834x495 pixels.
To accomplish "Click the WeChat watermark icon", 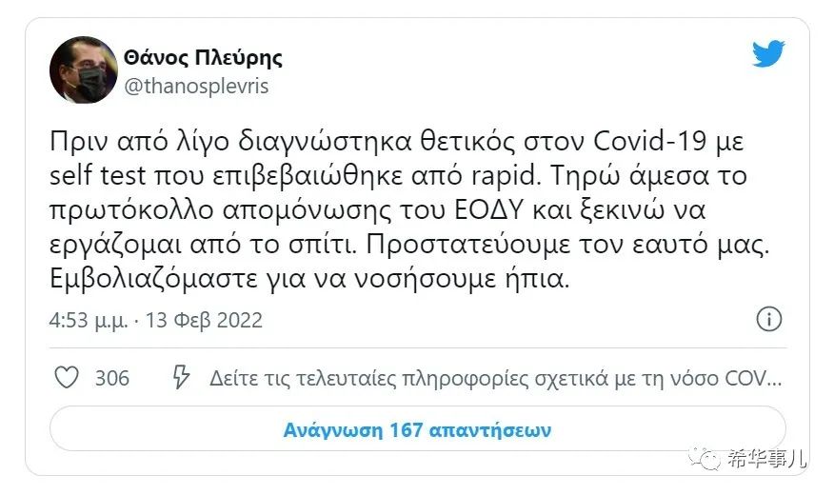I will coord(705,458).
